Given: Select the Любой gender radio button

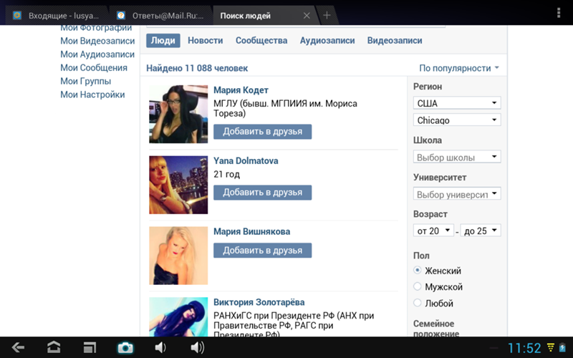Looking at the screenshot, I should [418, 304].
